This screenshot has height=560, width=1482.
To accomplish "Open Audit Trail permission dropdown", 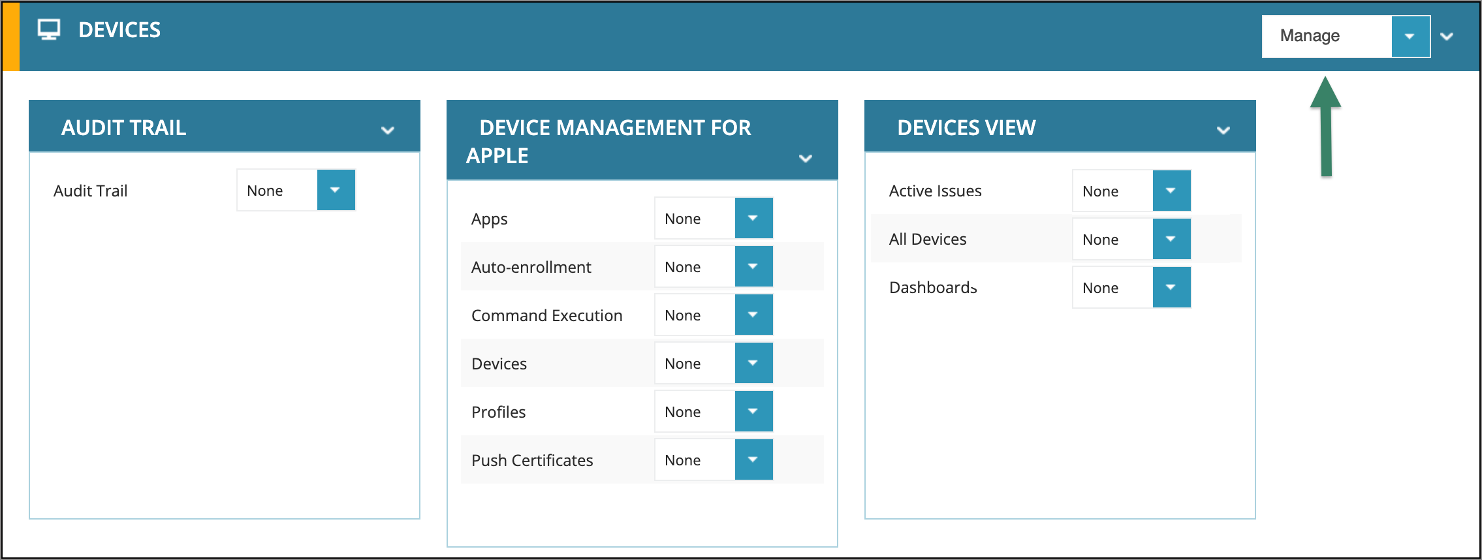I will click(336, 190).
